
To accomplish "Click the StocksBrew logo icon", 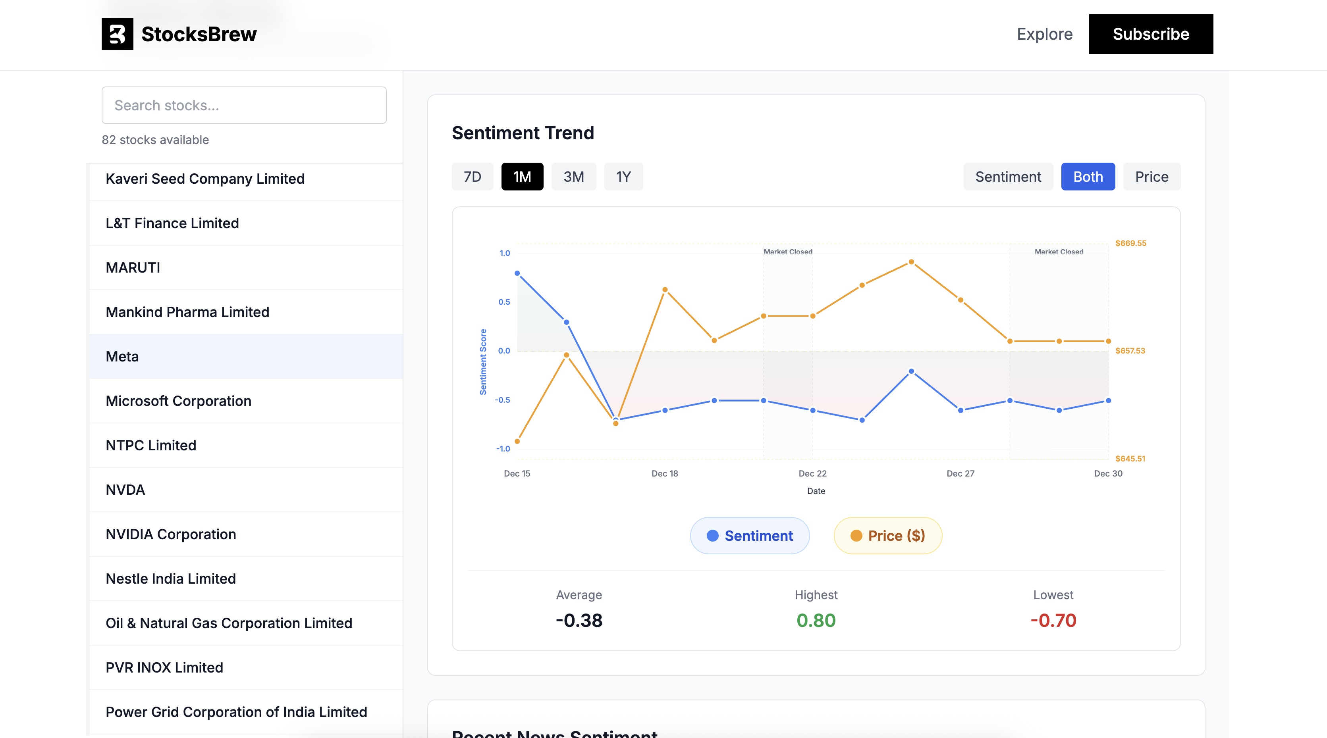I will (117, 34).
